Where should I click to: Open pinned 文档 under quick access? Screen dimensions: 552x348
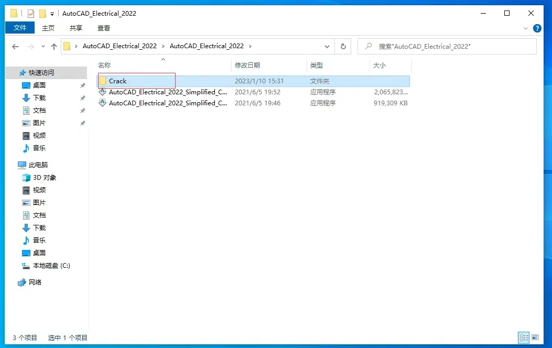pos(39,111)
